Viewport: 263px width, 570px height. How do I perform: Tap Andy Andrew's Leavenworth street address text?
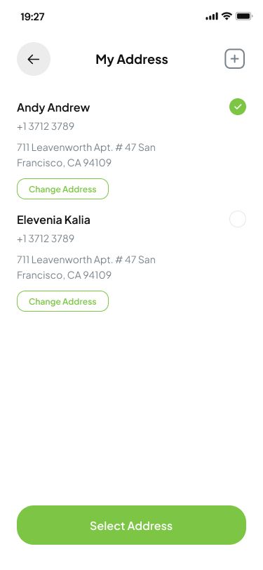pyautogui.click(x=86, y=147)
